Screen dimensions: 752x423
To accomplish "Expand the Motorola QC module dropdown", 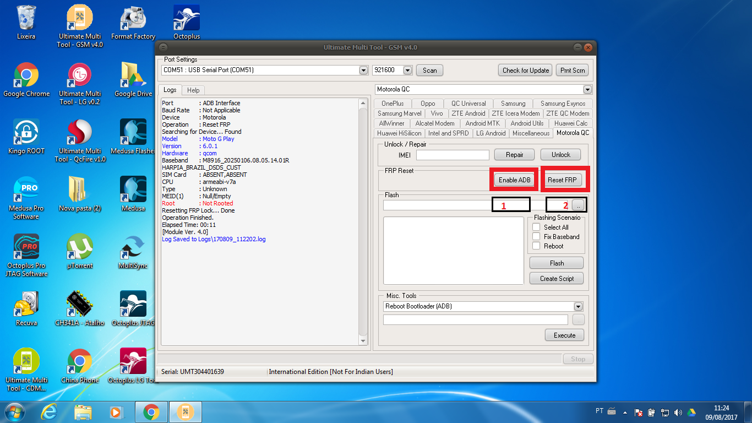I will pyautogui.click(x=588, y=89).
